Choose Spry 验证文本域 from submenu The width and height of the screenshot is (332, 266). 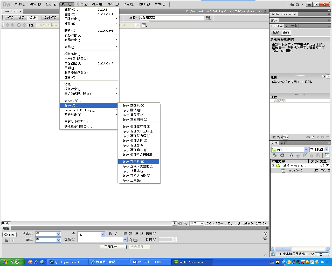(139, 127)
